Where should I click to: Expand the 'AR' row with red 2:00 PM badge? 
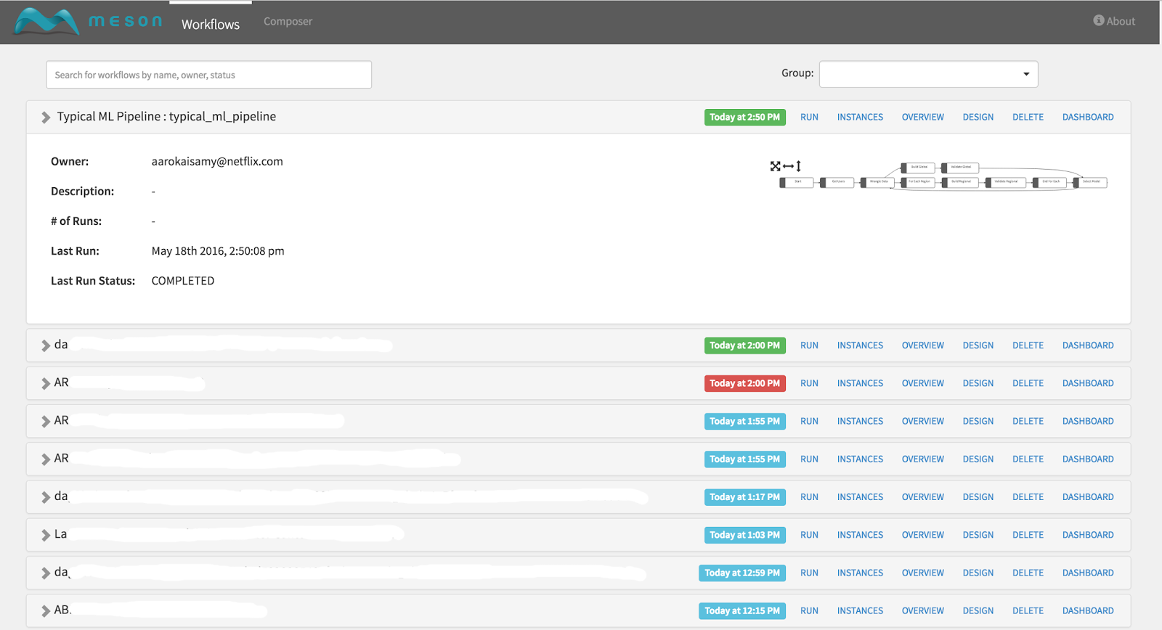click(x=46, y=383)
